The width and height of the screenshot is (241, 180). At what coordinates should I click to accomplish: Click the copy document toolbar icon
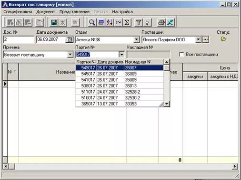(40, 22)
